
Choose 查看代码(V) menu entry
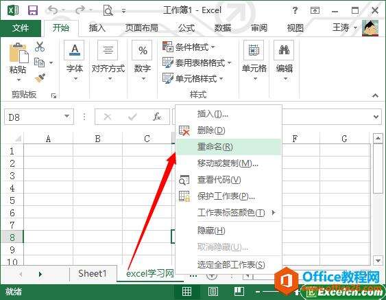point(229,180)
